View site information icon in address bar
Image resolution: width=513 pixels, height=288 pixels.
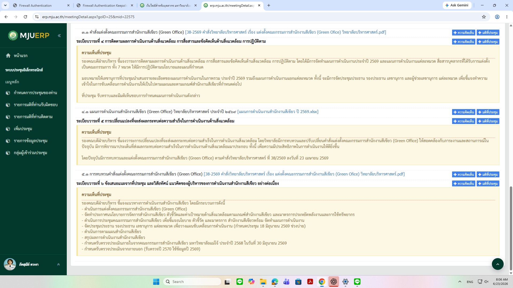[x=37, y=17]
